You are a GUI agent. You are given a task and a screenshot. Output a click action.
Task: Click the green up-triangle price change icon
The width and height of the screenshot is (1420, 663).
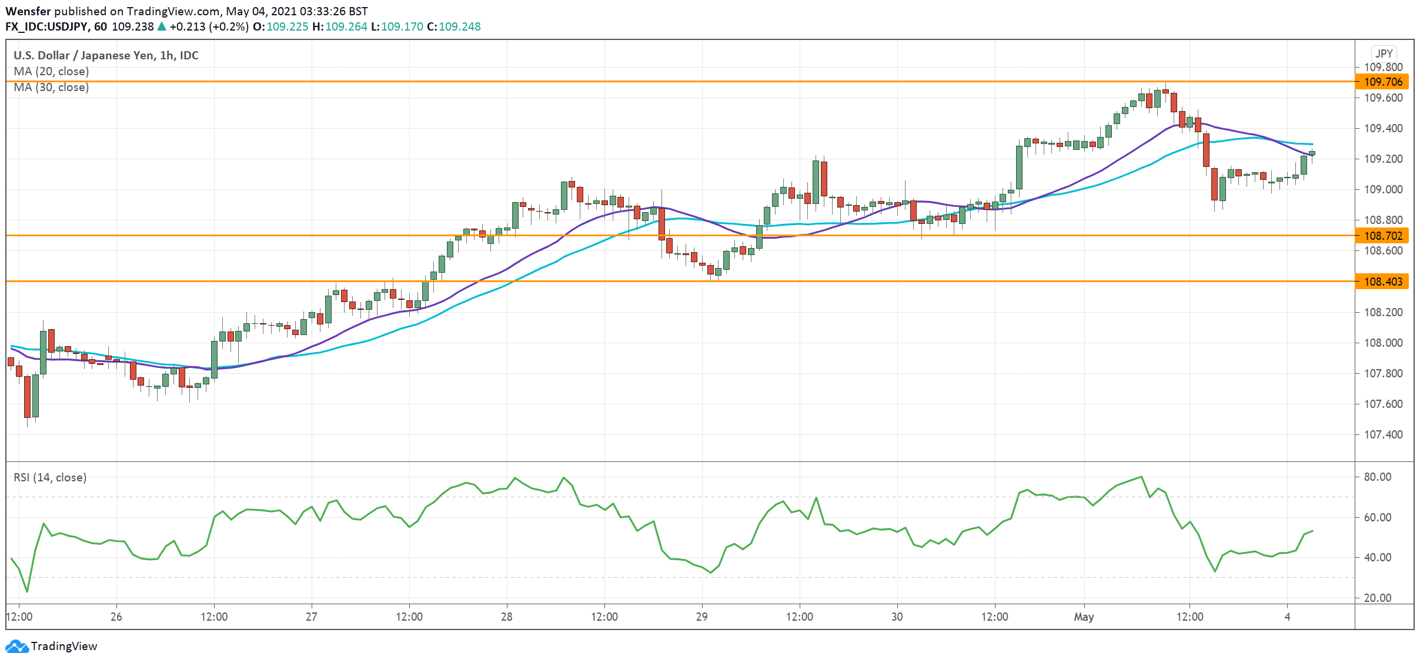tap(162, 26)
